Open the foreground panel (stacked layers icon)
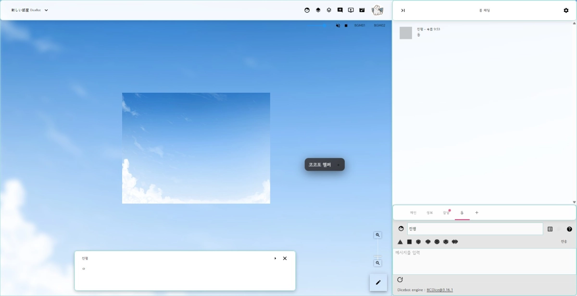 [x=318, y=10]
